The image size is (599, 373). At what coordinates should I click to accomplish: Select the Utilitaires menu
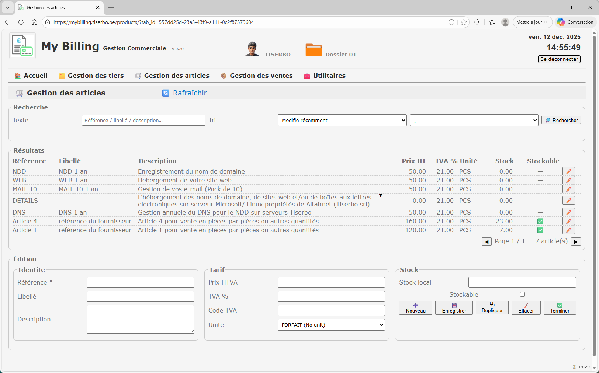(329, 76)
